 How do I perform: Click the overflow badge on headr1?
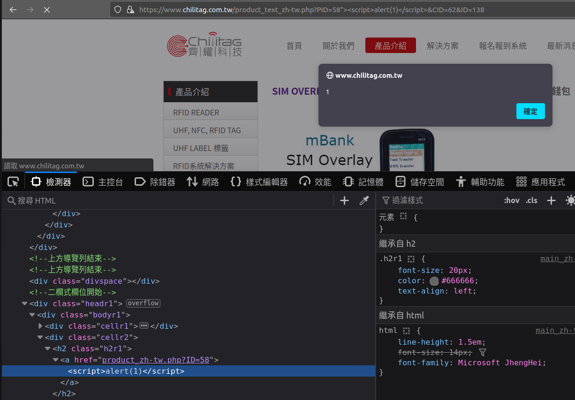point(144,303)
